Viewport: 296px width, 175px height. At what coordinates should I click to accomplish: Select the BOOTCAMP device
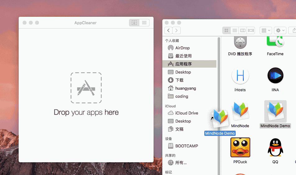point(189,146)
